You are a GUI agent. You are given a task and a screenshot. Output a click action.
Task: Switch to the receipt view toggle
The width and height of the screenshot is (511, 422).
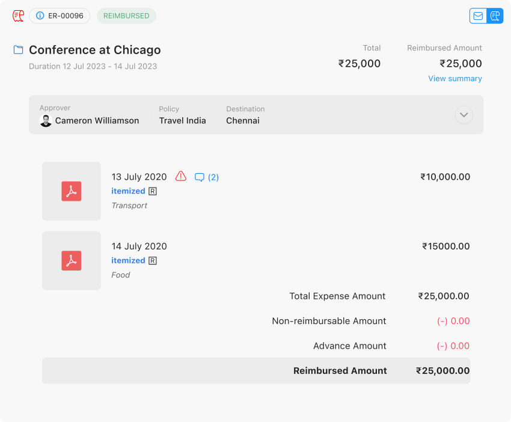[x=495, y=16]
